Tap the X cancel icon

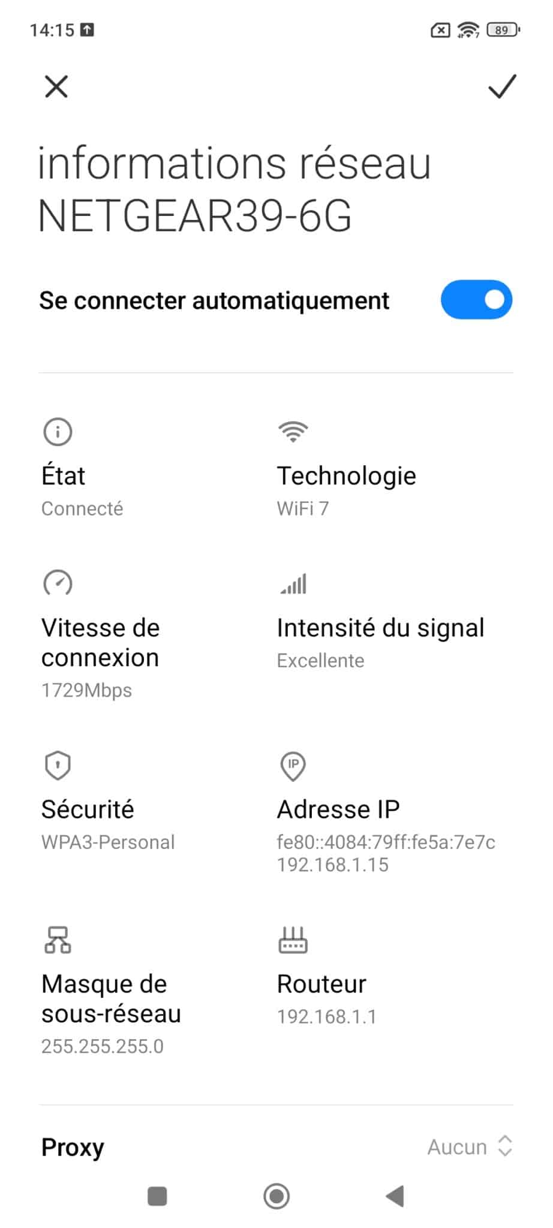56,86
